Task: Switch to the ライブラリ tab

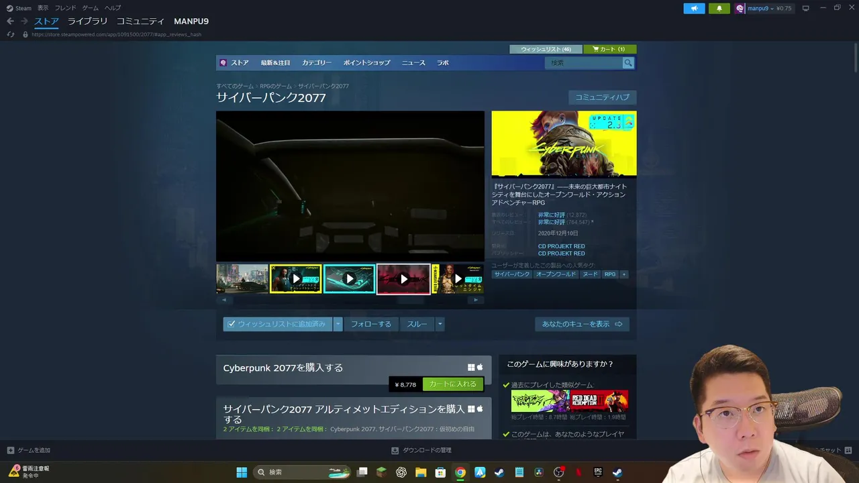Action: 87,21
